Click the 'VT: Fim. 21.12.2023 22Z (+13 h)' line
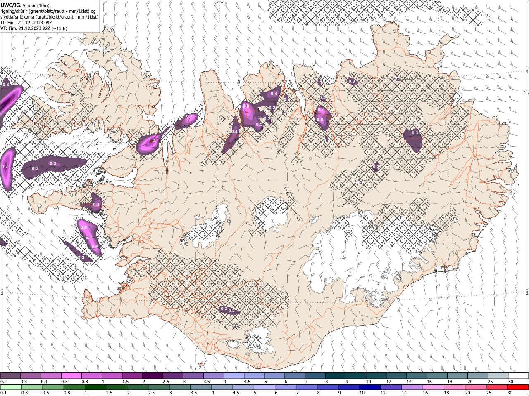The height and width of the screenshot is (396, 529). pos(33,28)
